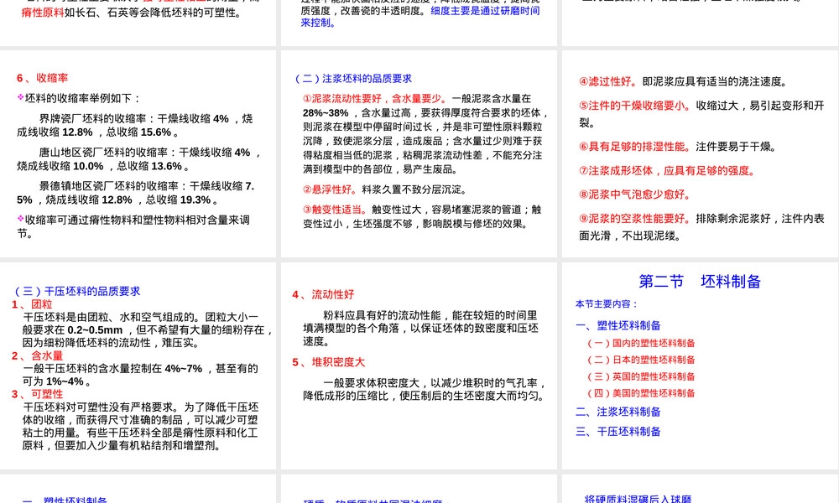Select the 唐山地区瓷厂坯料的收缩率 paragraph
The width and height of the screenshot is (839, 503).
[x=139, y=159]
